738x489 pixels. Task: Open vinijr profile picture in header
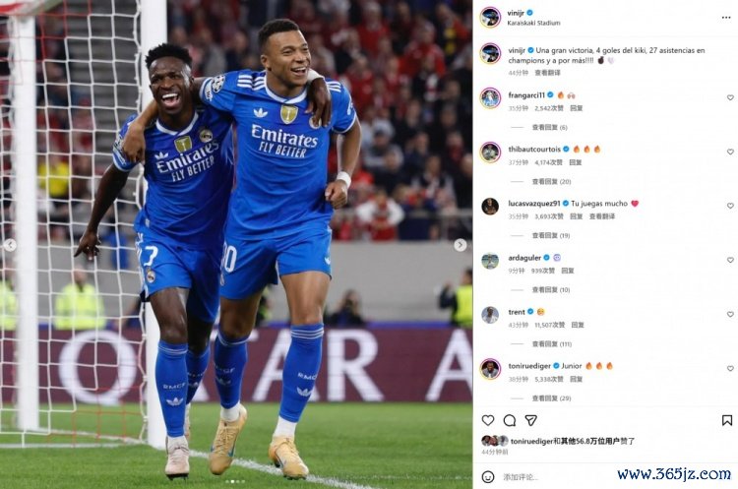click(x=490, y=18)
